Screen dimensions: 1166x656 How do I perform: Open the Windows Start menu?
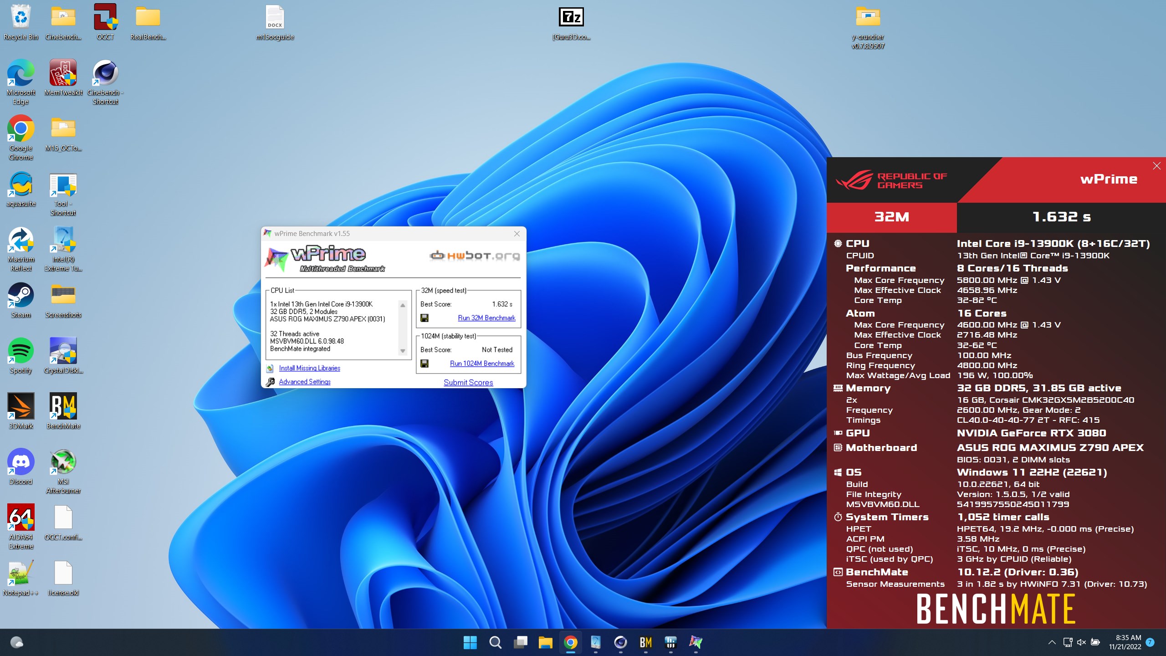tap(470, 642)
